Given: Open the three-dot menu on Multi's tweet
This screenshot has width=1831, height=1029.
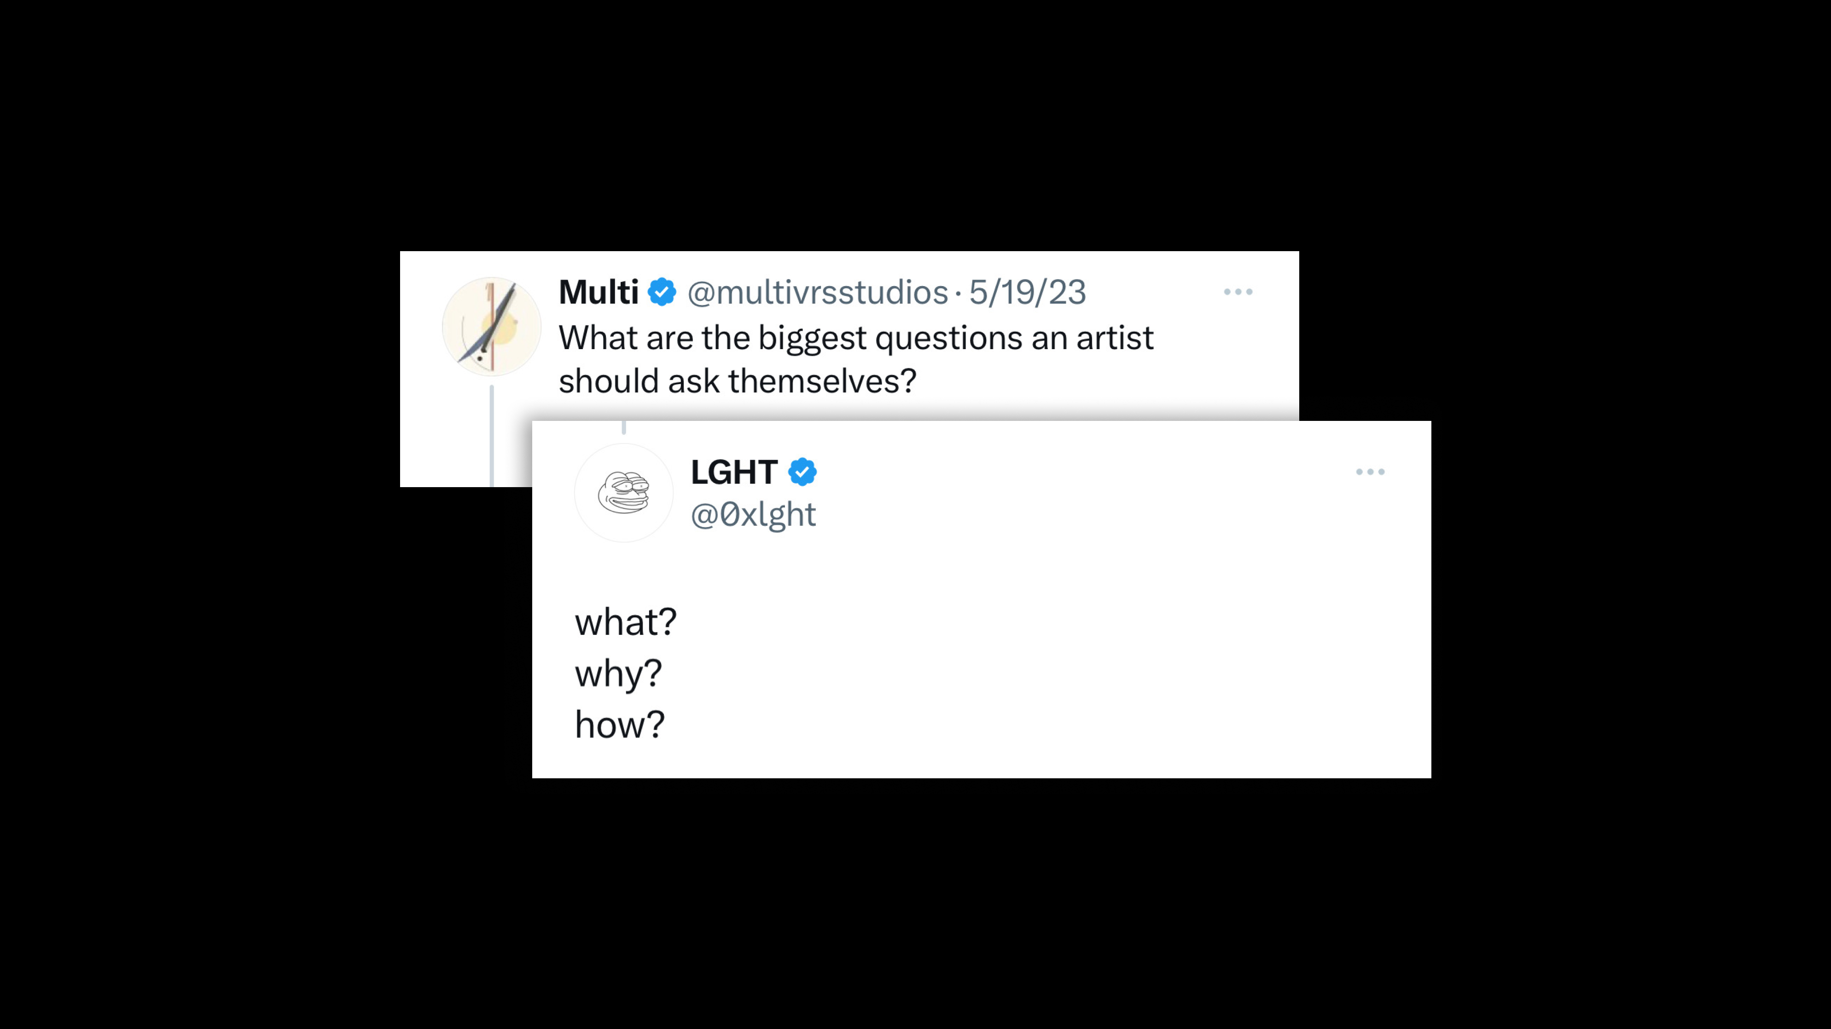Looking at the screenshot, I should [x=1238, y=292].
